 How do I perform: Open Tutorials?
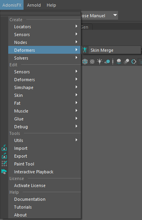[x=44, y=207]
